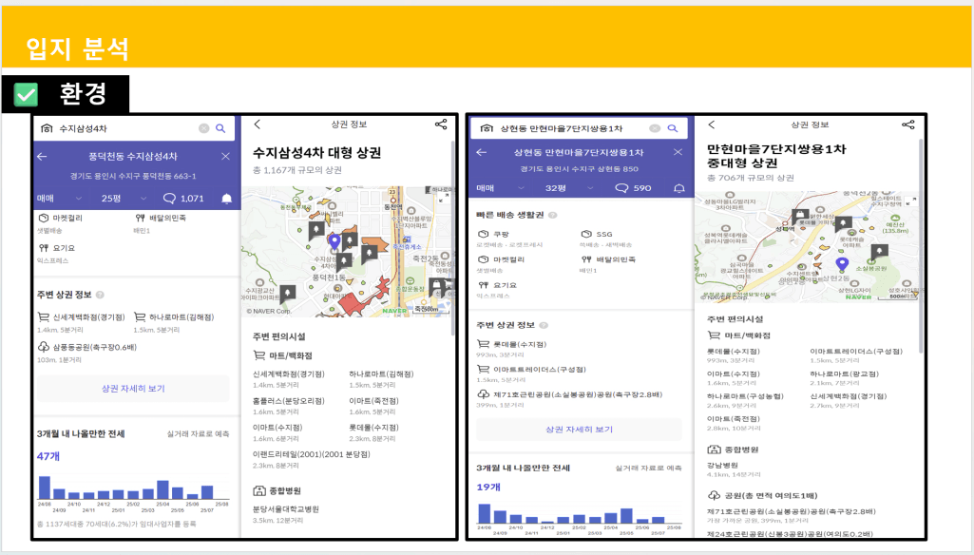Open the 32평 size dropdown
This screenshot has height=555, width=974.
click(x=569, y=188)
